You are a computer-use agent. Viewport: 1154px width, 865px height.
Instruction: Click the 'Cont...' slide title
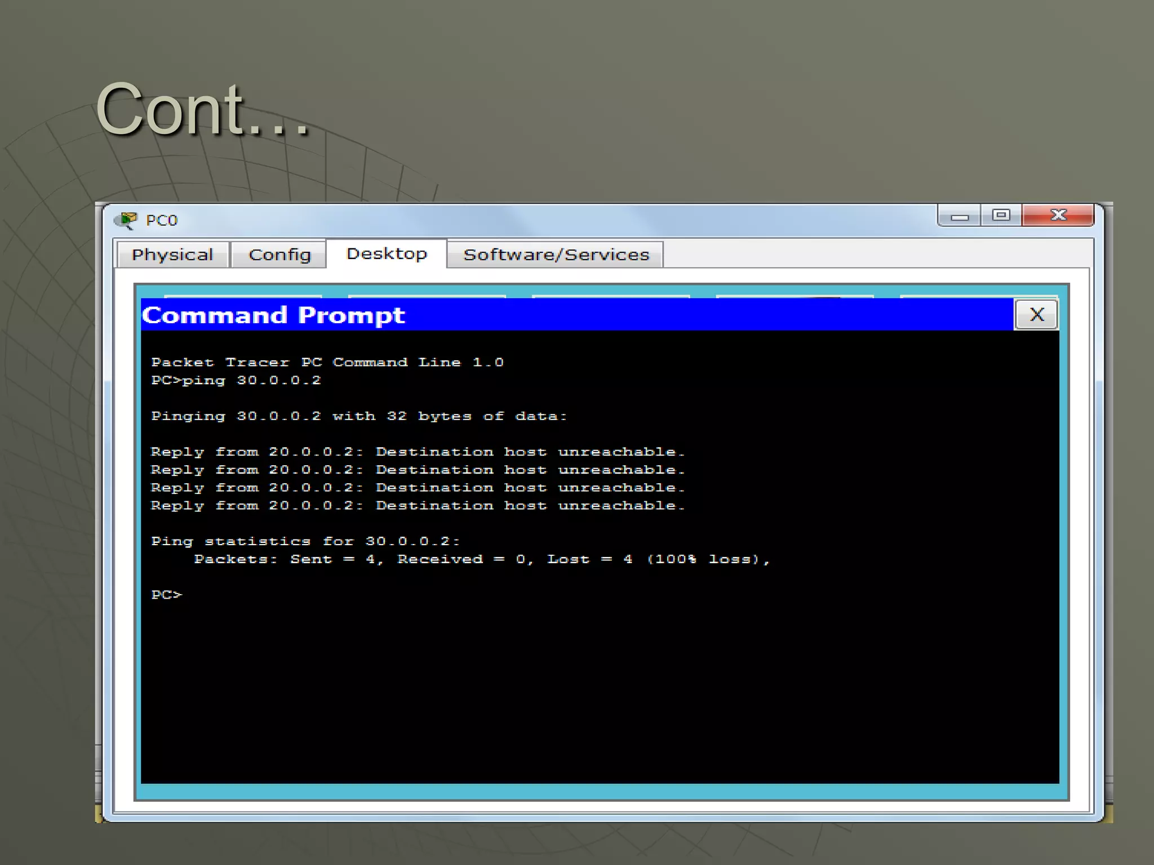(202, 110)
